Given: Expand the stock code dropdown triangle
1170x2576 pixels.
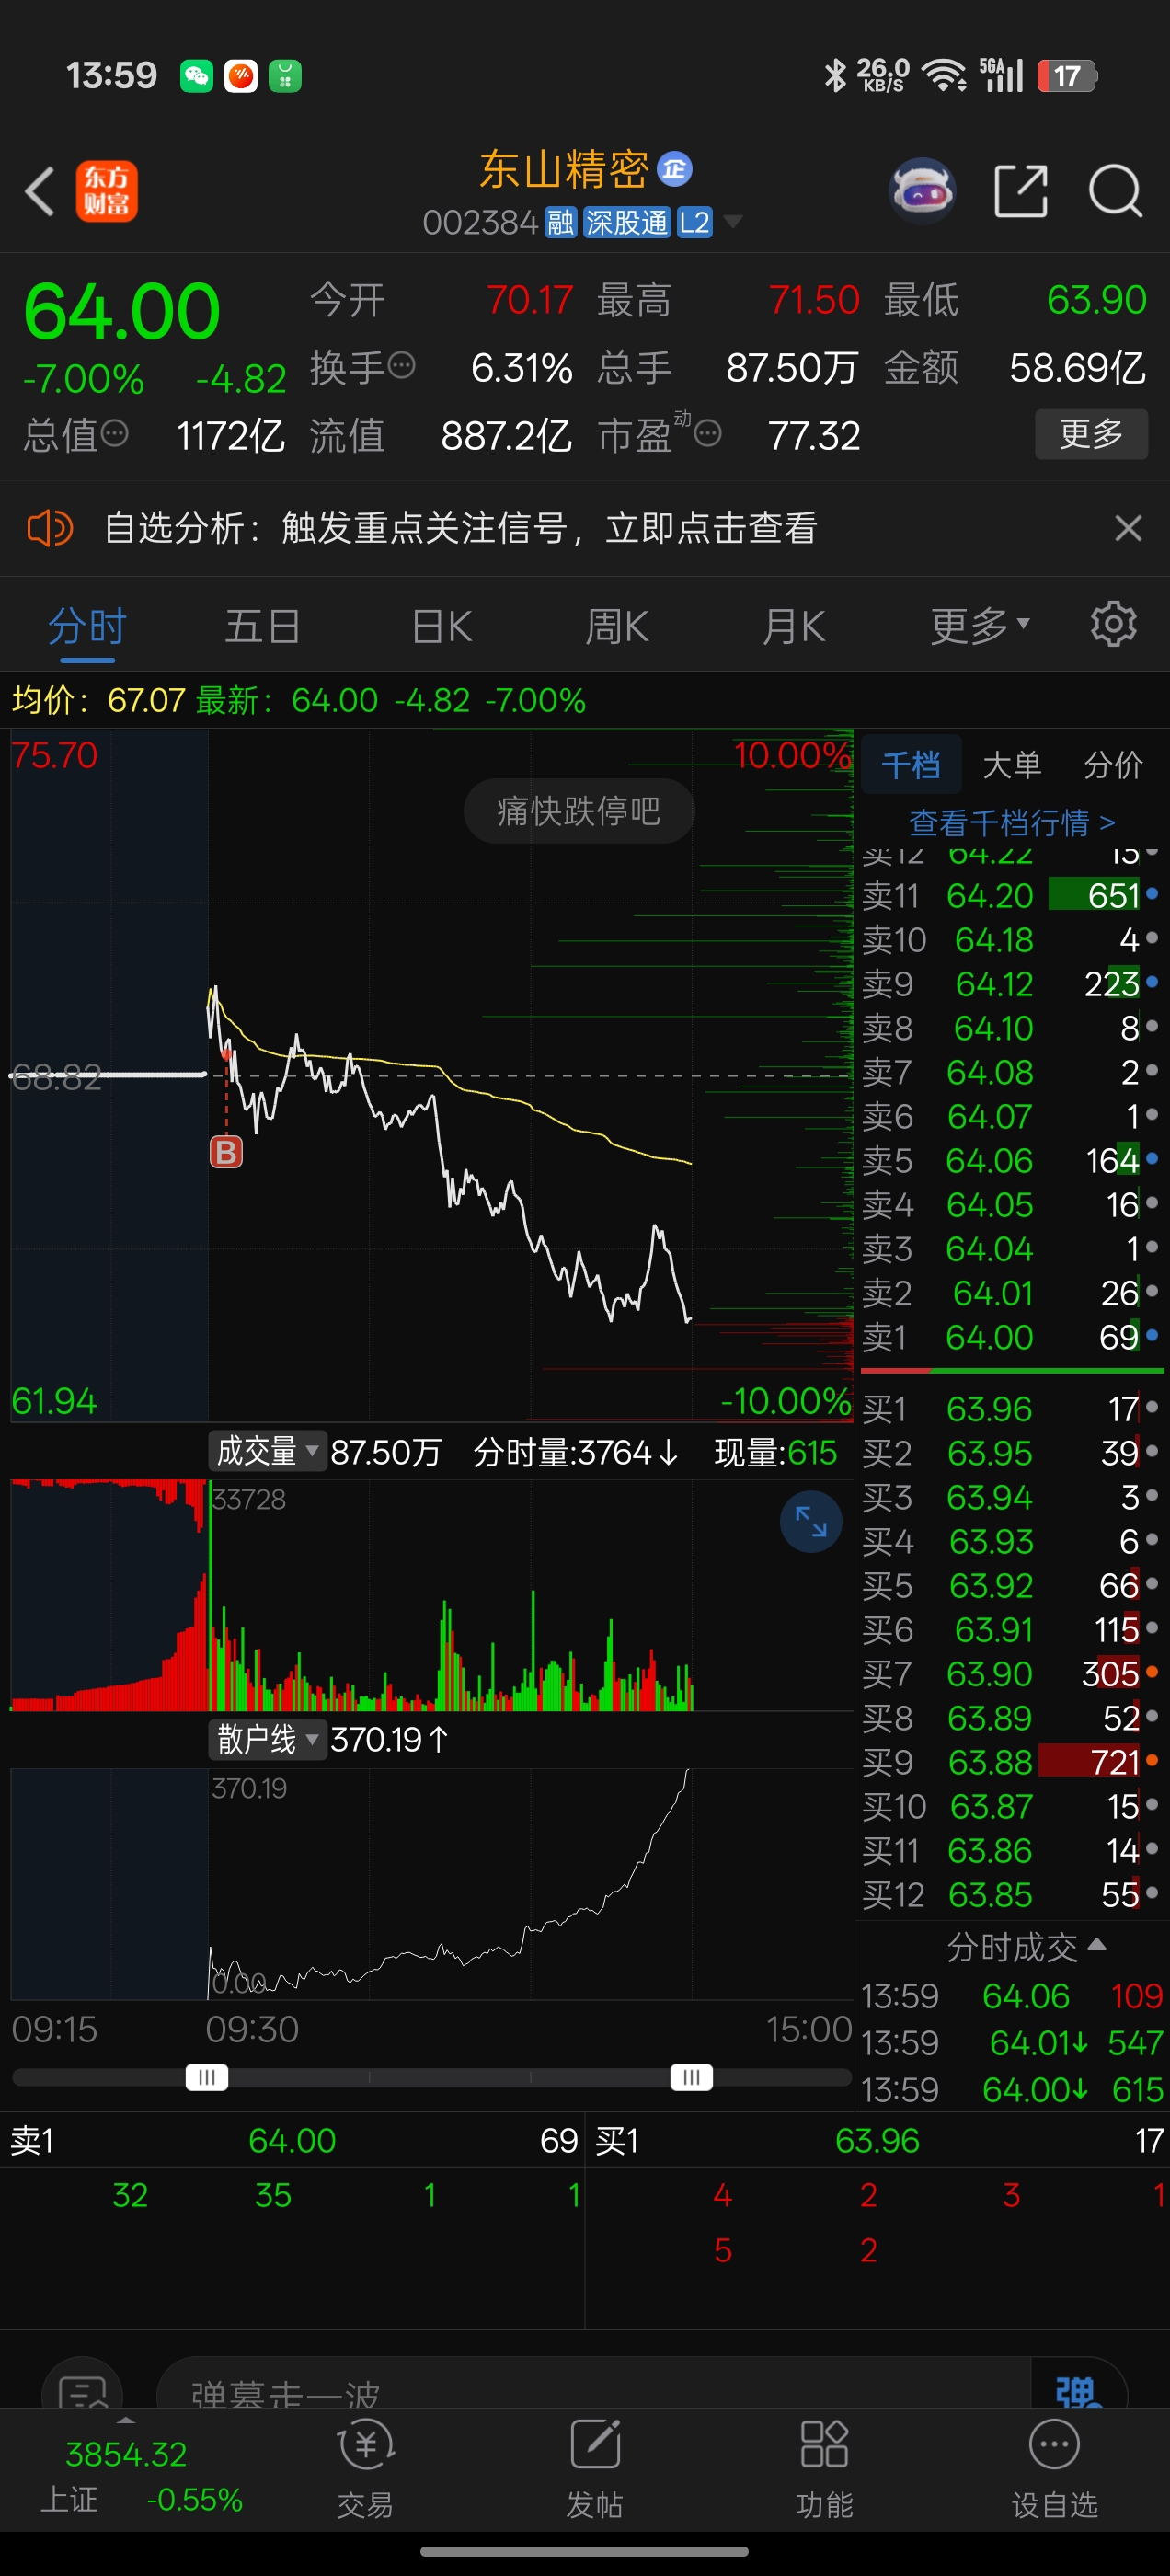Looking at the screenshot, I should point(733,222).
